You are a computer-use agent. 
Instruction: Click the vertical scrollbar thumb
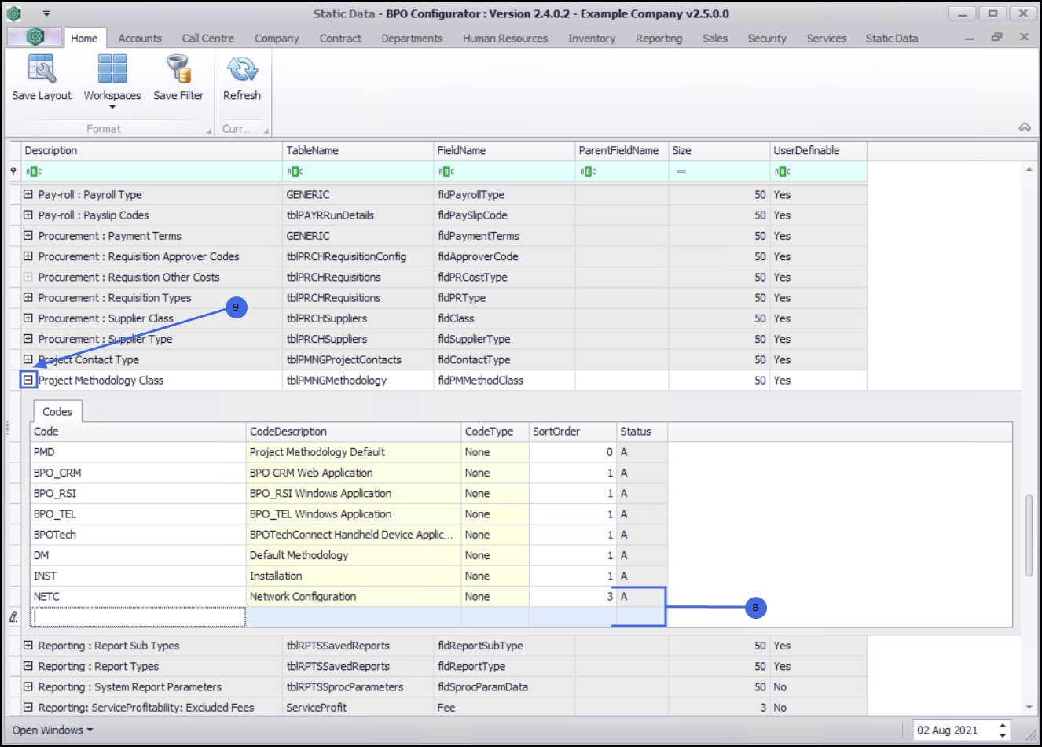pyautogui.click(x=1029, y=535)
